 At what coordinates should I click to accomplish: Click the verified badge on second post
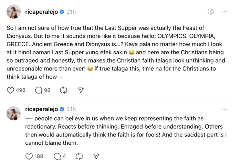click(x=62, y=109)
